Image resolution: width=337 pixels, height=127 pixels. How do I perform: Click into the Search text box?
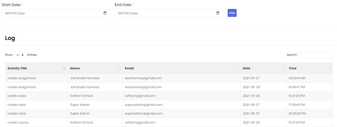[316, 55]
